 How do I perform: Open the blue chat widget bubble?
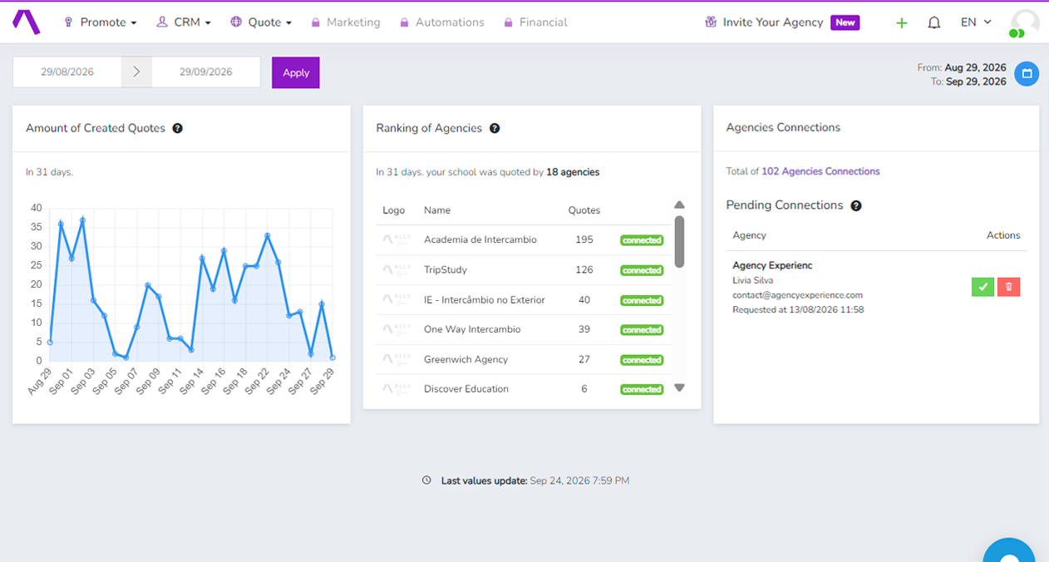[1009, 550]
